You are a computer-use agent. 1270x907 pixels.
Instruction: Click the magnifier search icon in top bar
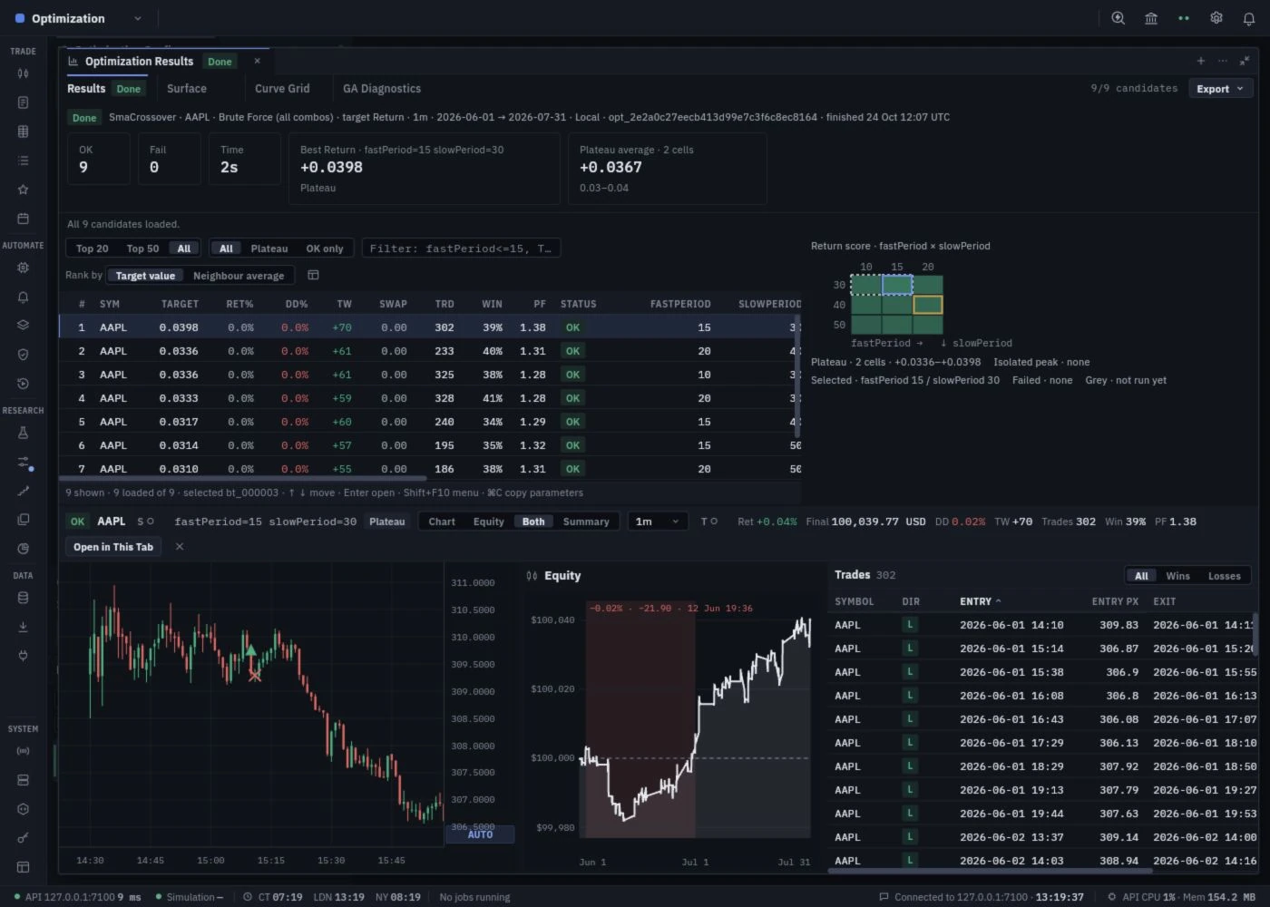[x=1119, y=18]
